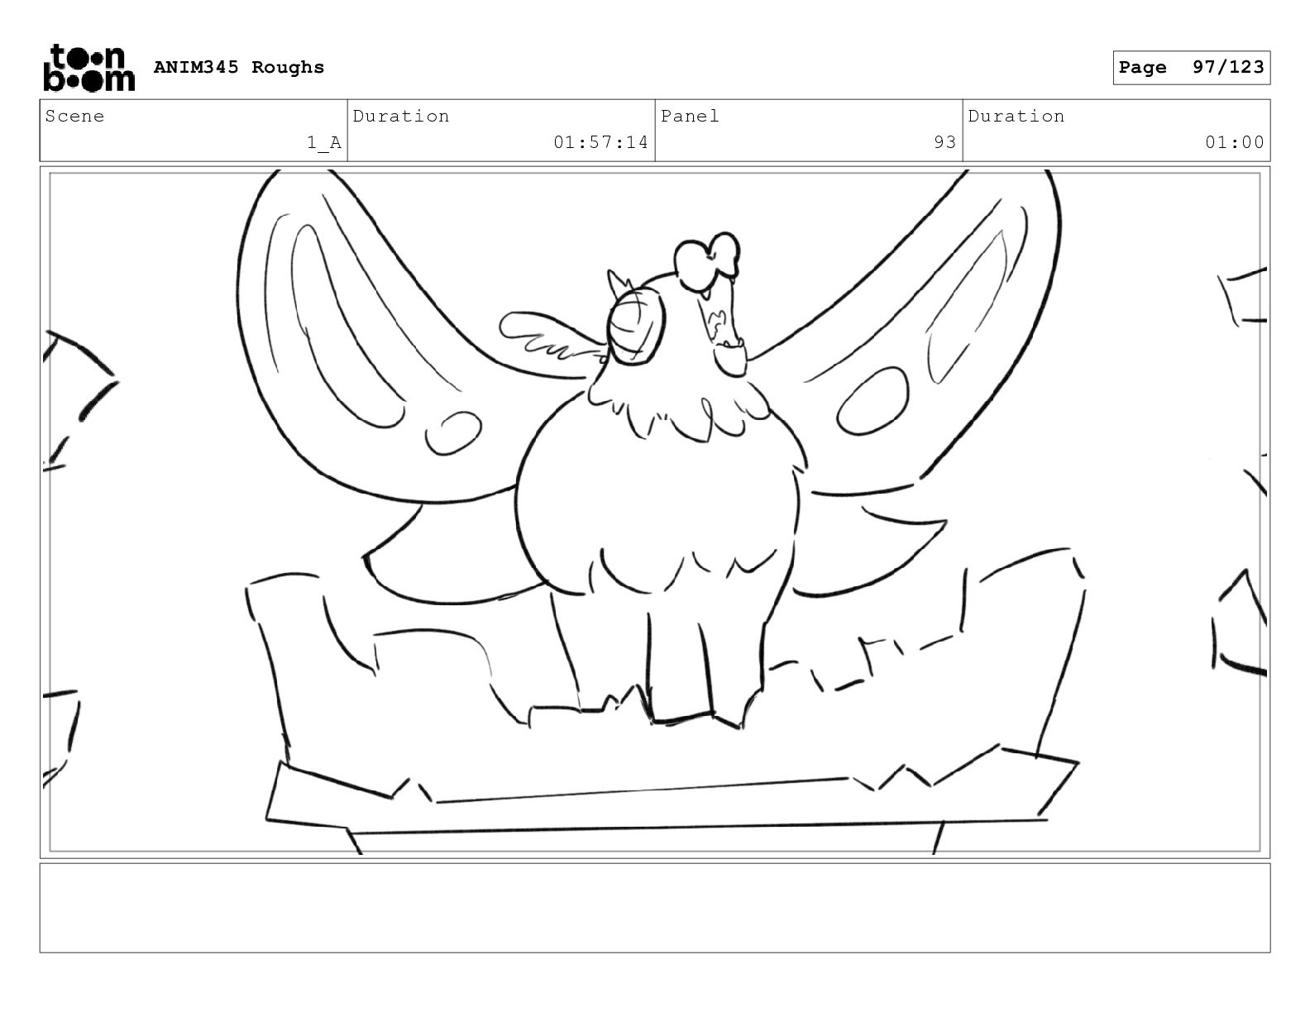
Task: Select the 'Panel' header label
Action: (x=690, y=116)
